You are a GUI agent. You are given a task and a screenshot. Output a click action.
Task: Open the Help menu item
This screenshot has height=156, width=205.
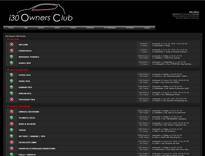[x=26, y=28]
